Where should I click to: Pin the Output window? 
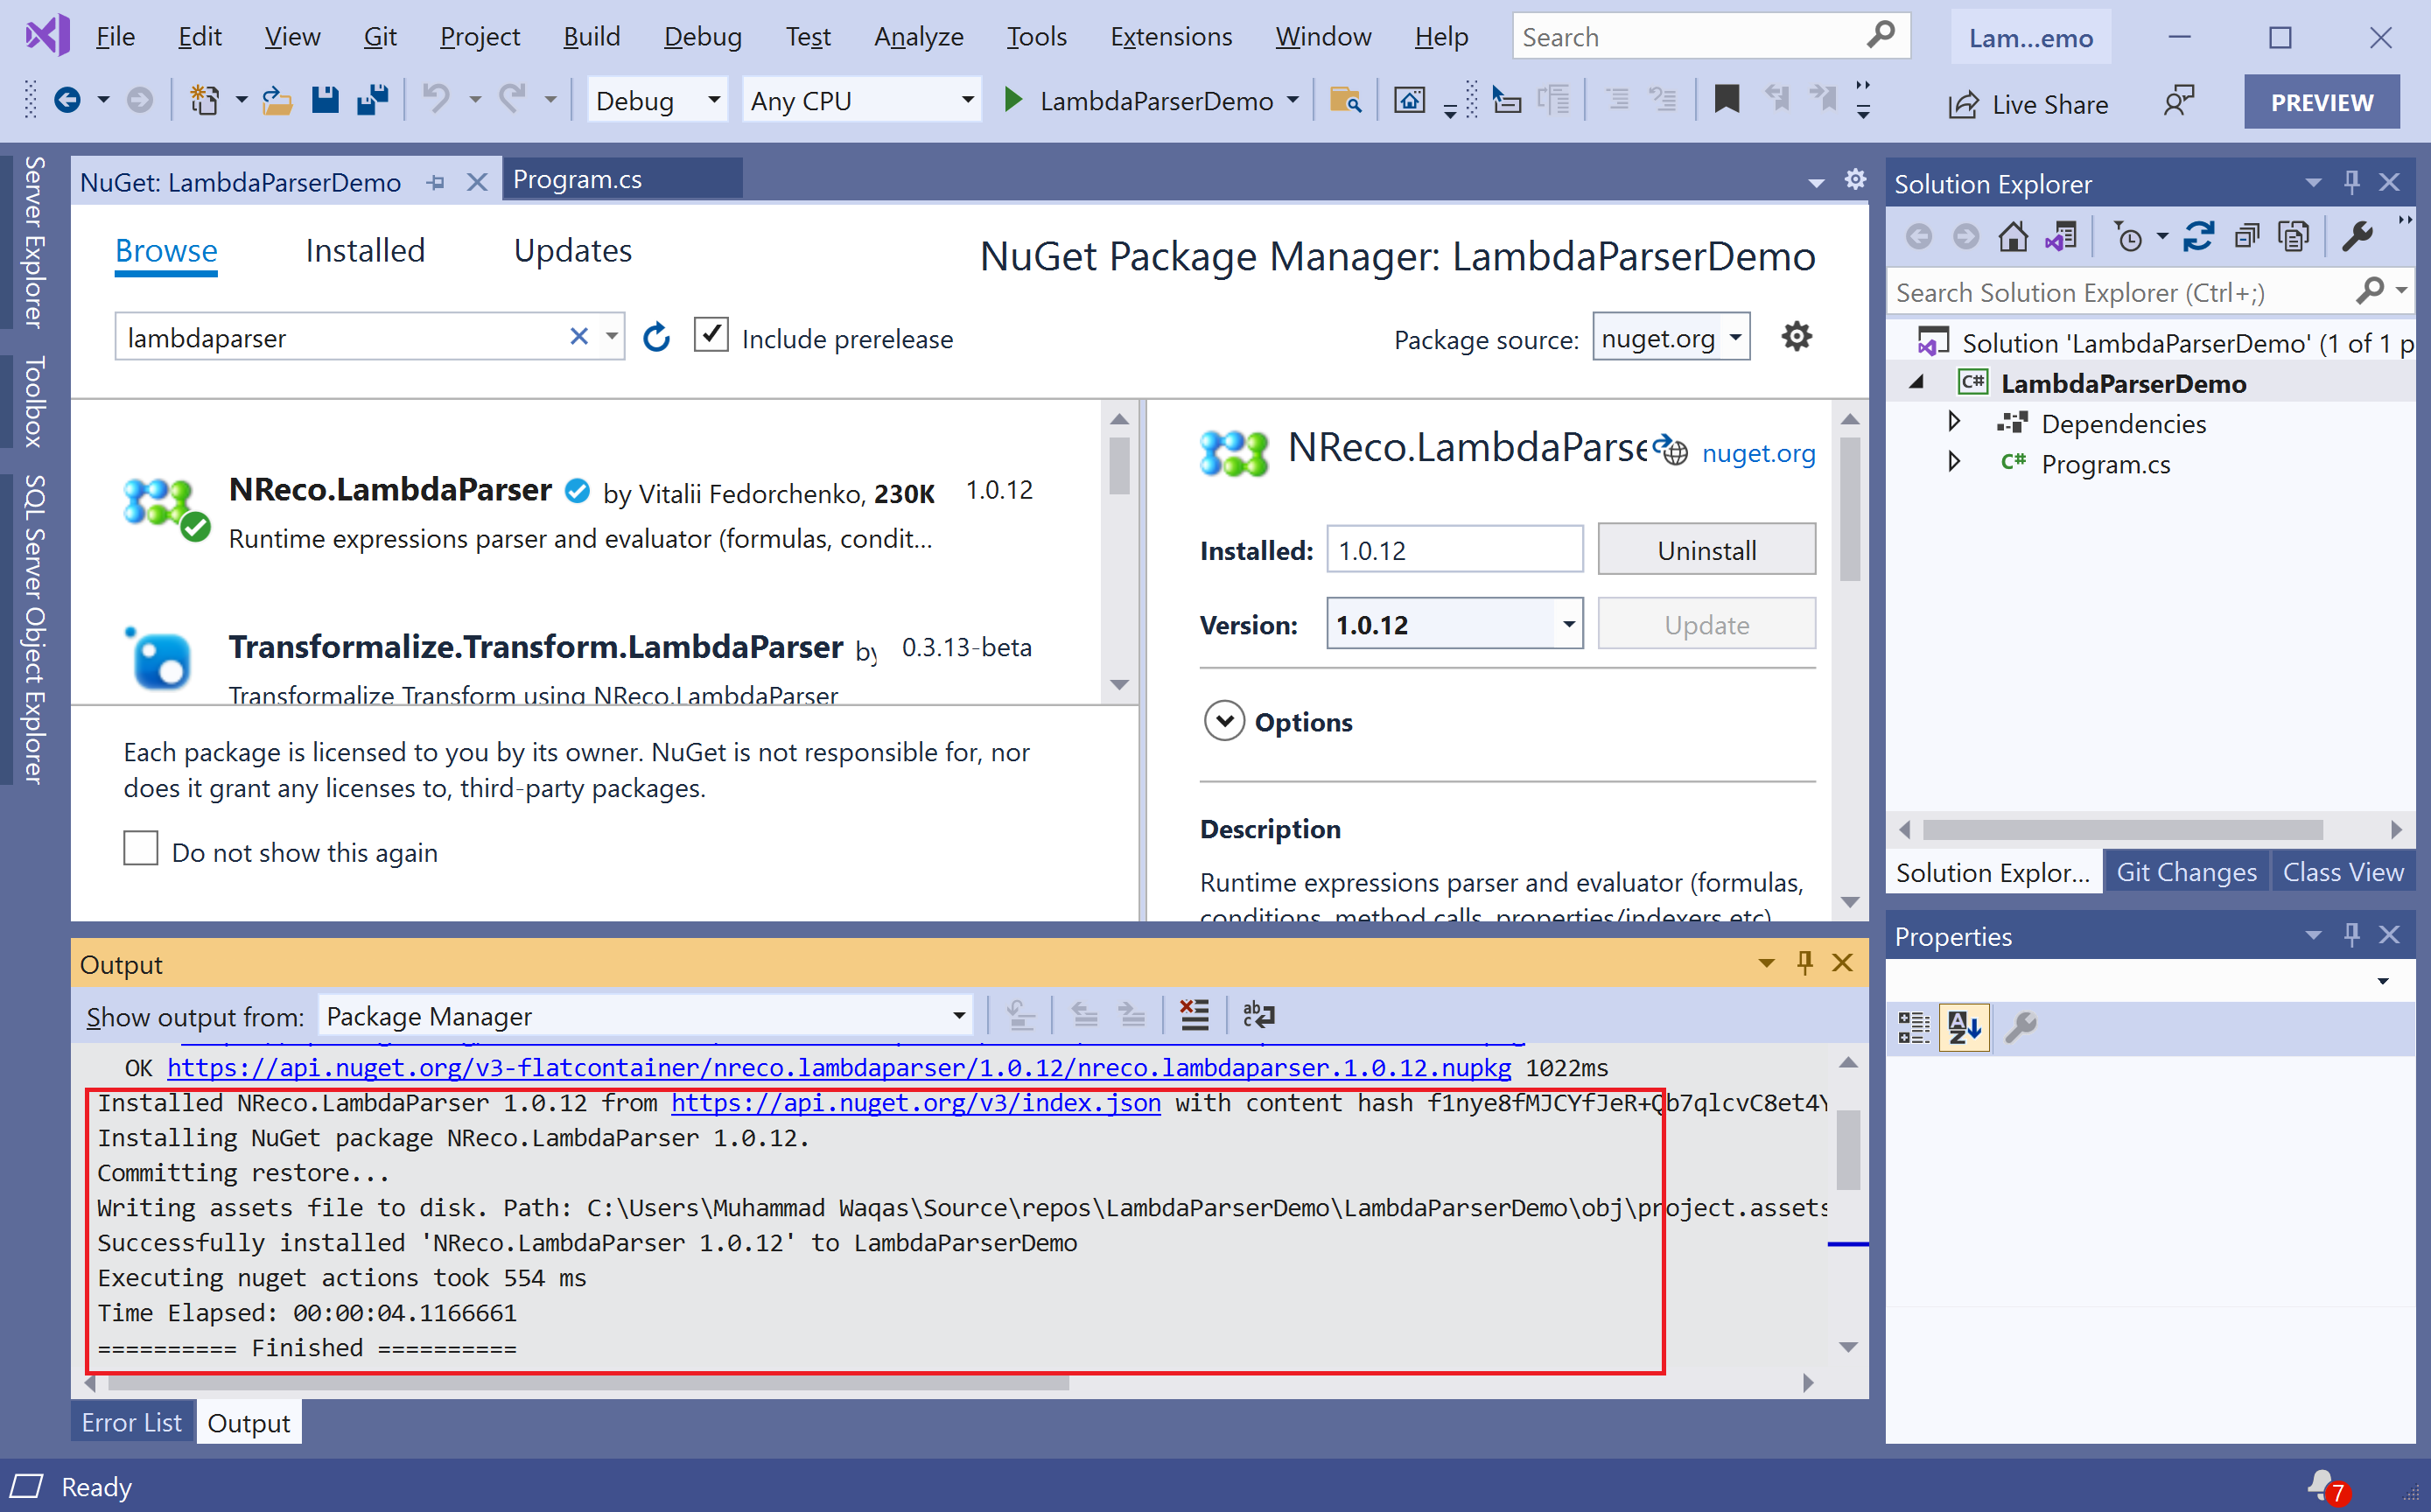1805,963
